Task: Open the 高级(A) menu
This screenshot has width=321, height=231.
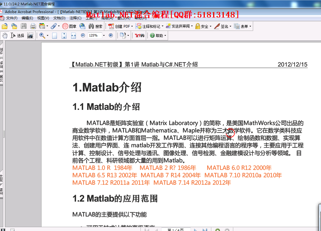Action: coord(107,18)
